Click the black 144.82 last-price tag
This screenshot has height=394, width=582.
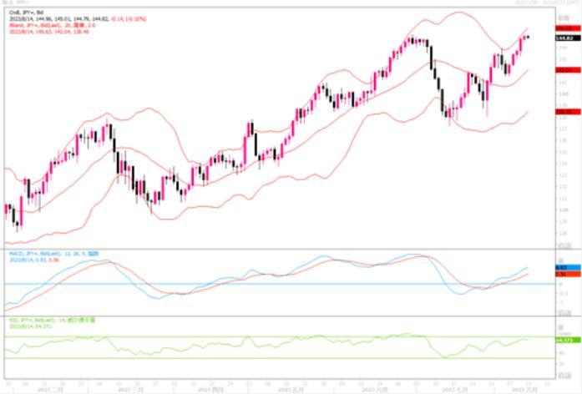coord(568,38)
